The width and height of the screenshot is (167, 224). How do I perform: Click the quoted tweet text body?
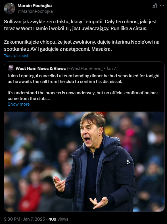pyautogui.click(x=84, y=87)
